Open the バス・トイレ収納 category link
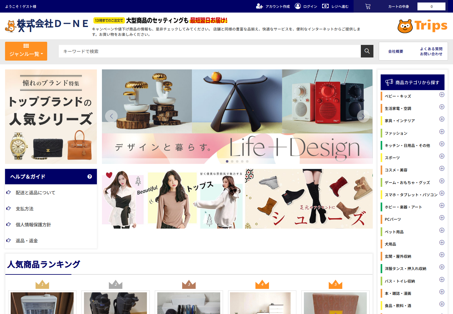Screen dimensions: 453x314 coord(400,281)
